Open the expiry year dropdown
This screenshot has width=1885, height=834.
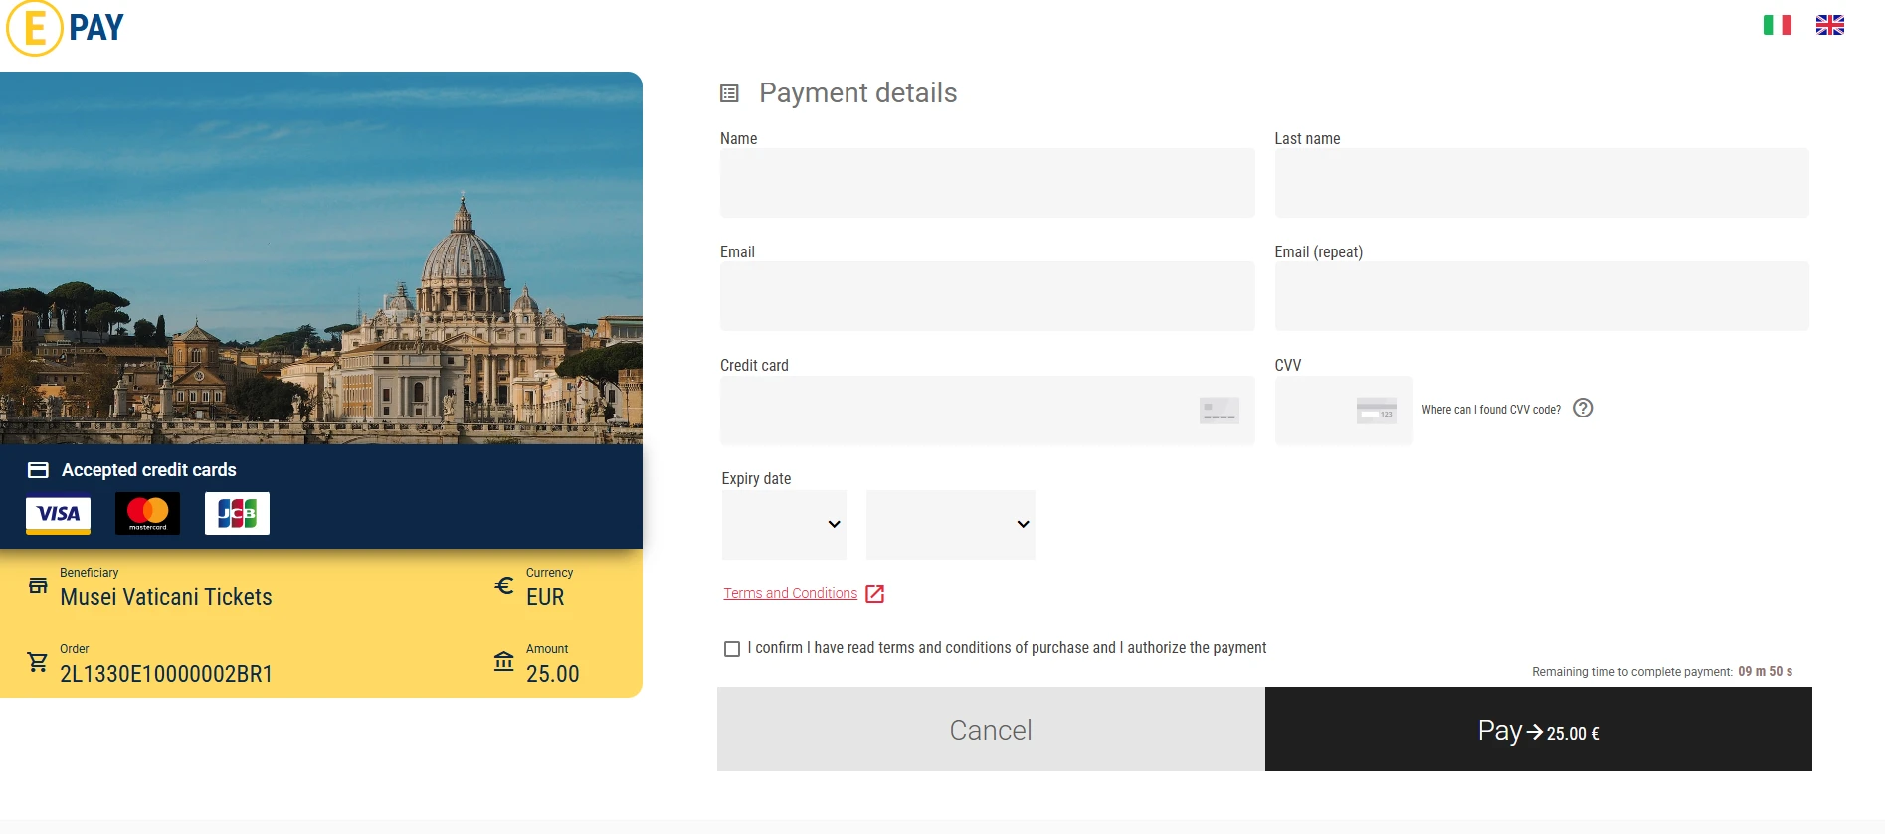pyautogui.click(x=950, y=524)
